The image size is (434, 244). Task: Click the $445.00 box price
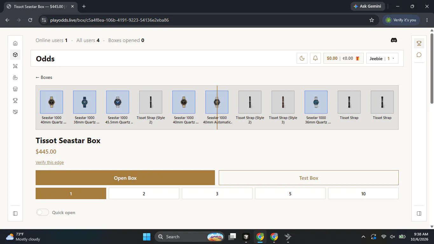click(46, 152)
